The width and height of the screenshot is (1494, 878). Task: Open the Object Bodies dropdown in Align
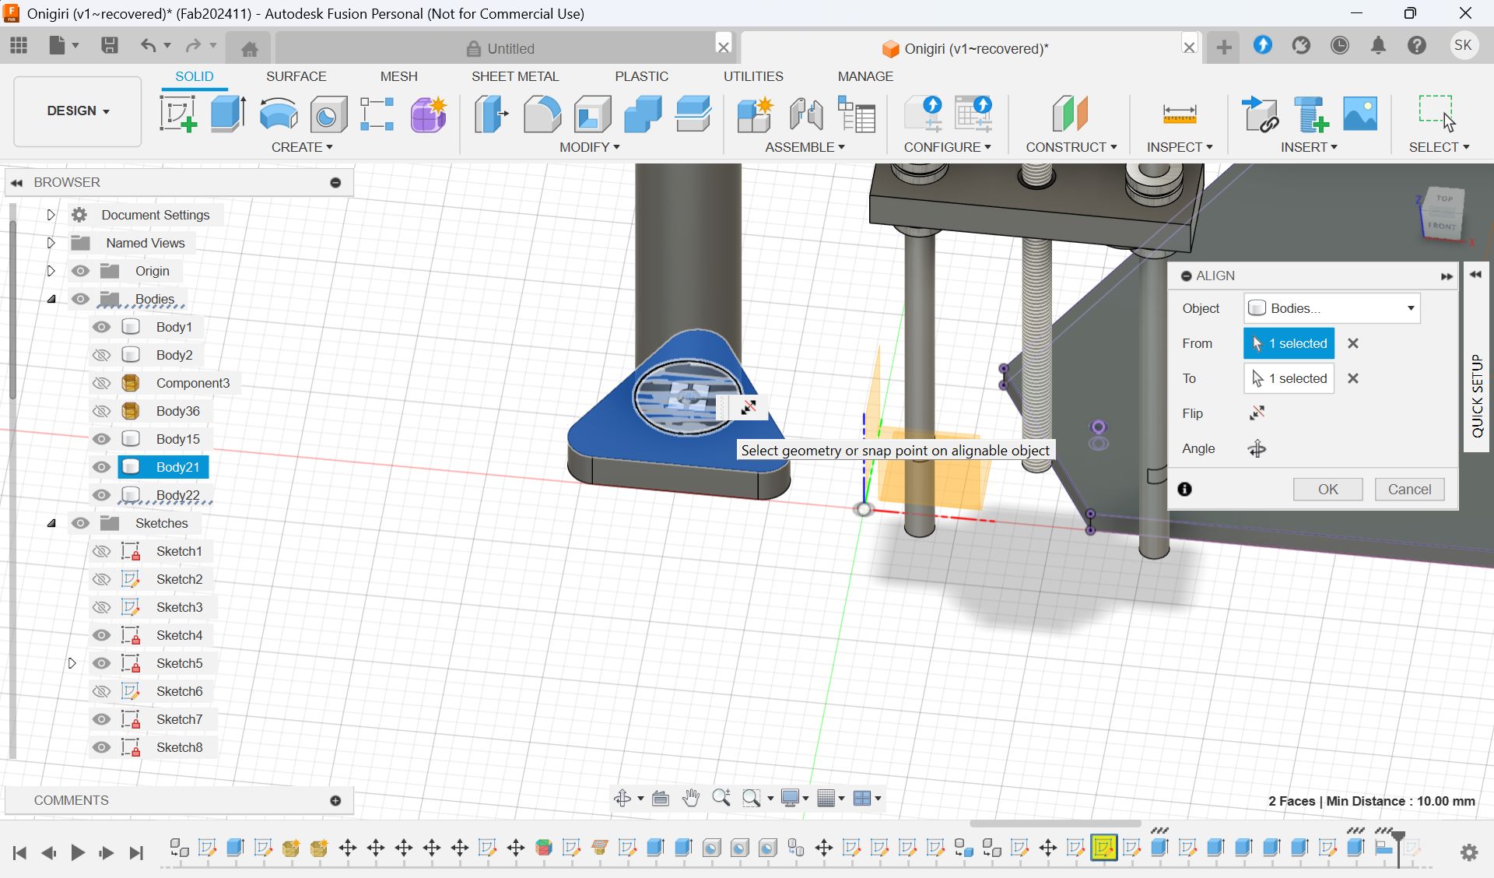tap(1331, 308)
